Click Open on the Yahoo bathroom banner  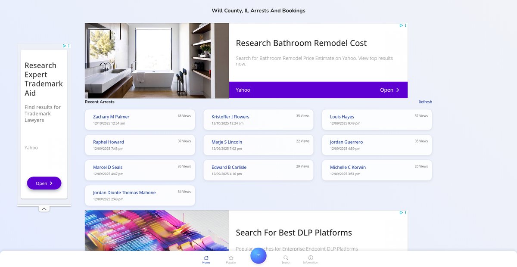389,90
